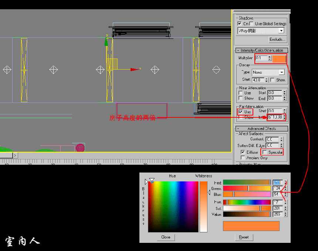Click the orange light color swatch
This screenshot has height=251, width=318.
tap(279, 58)
